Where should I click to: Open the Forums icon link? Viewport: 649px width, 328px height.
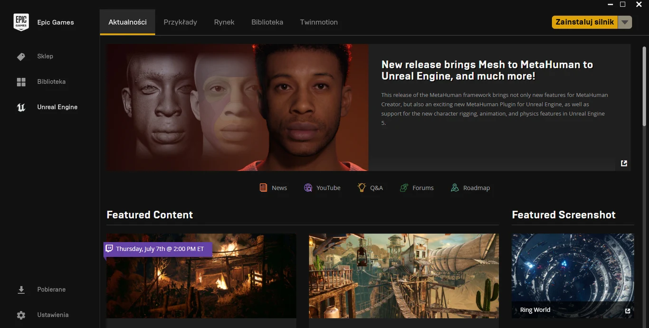pyautogui.click(x=404, y=188)
